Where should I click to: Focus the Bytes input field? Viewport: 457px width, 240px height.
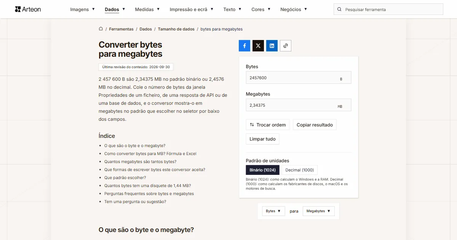299,78
